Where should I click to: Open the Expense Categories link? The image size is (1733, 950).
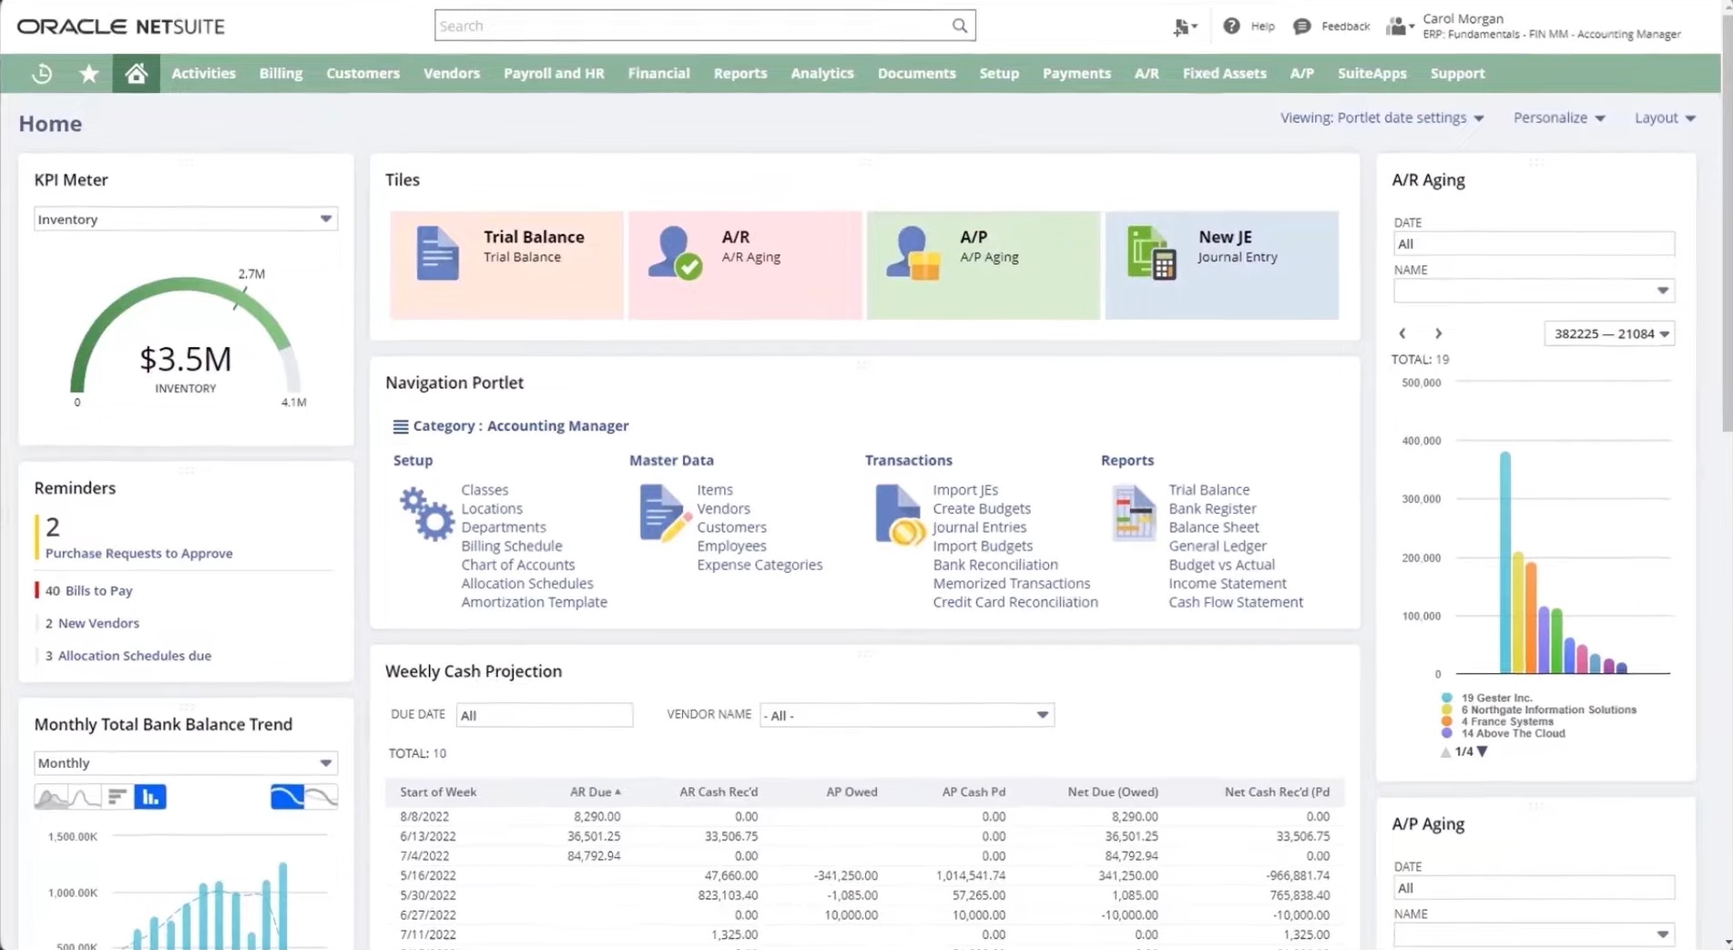coord(759,565)
